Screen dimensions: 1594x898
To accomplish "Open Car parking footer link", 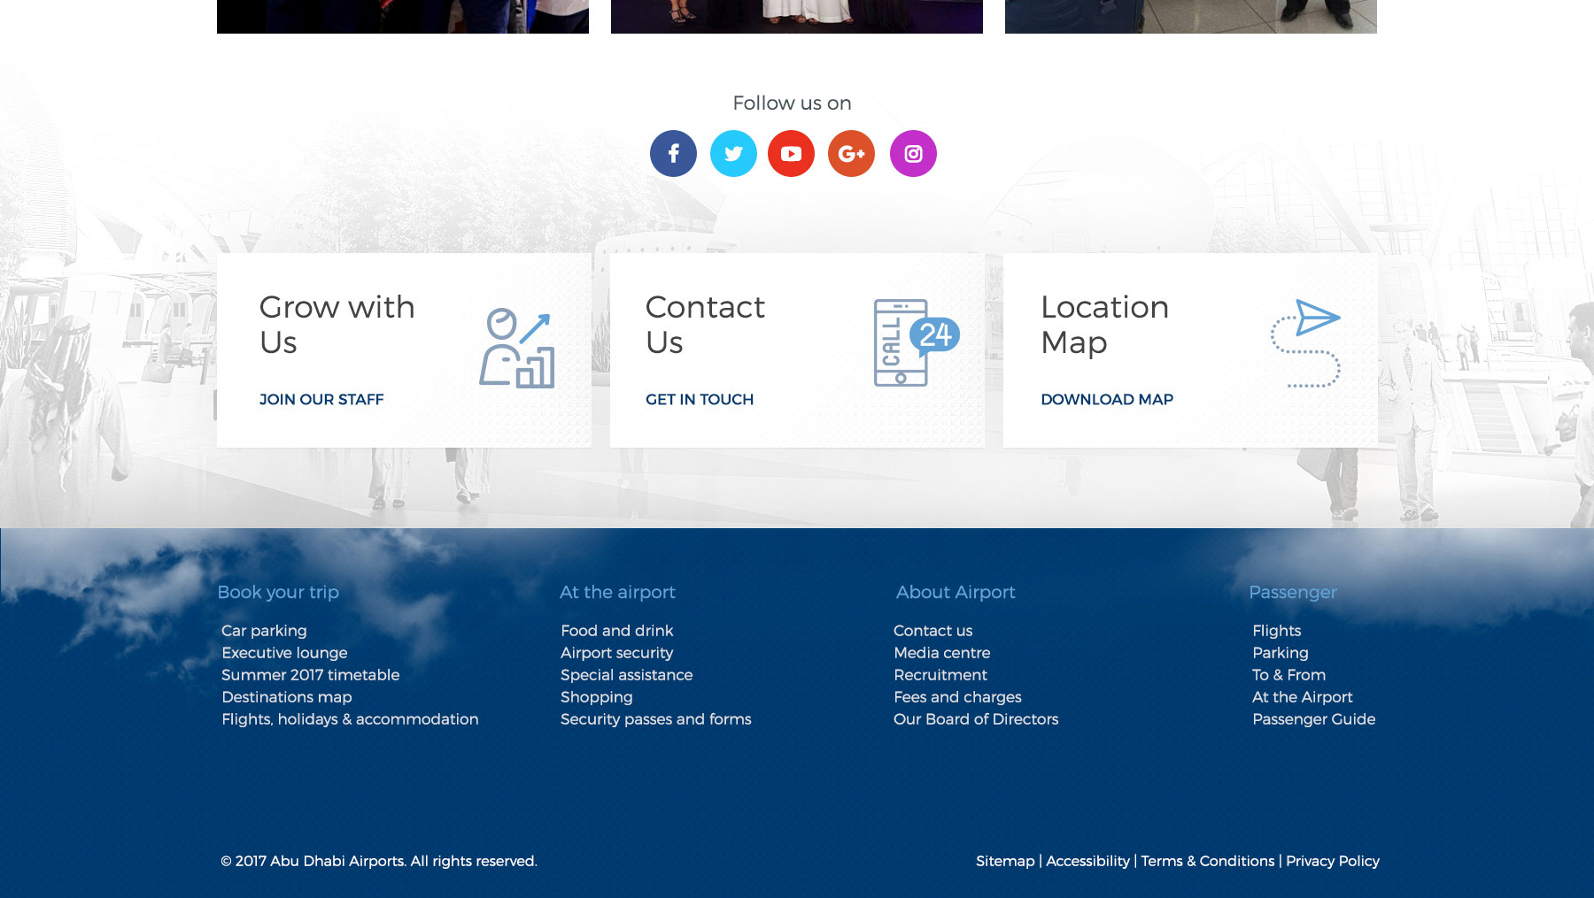I will click(x=264, y=631).
